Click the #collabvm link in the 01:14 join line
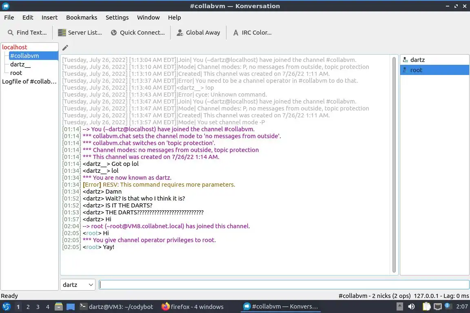 tap(239, 129)
